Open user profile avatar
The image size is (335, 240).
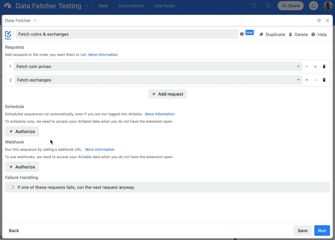coord(328,6)
